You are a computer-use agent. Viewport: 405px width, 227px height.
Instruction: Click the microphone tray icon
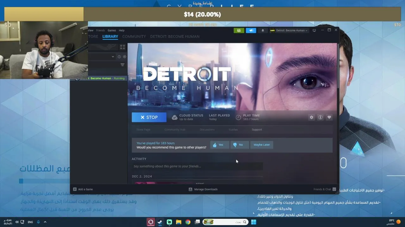click(x=38, y=222)
